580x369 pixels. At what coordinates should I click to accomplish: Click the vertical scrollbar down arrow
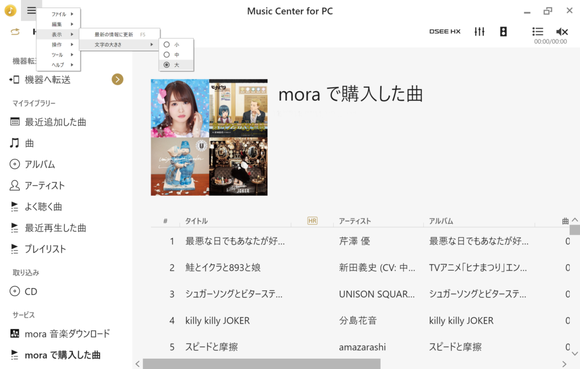pyautogui.click(x=575, y=354)
